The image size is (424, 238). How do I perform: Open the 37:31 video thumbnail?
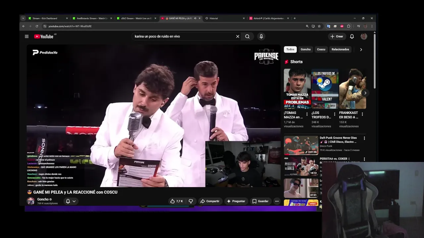pyautogui.click(x=301, y=188)
